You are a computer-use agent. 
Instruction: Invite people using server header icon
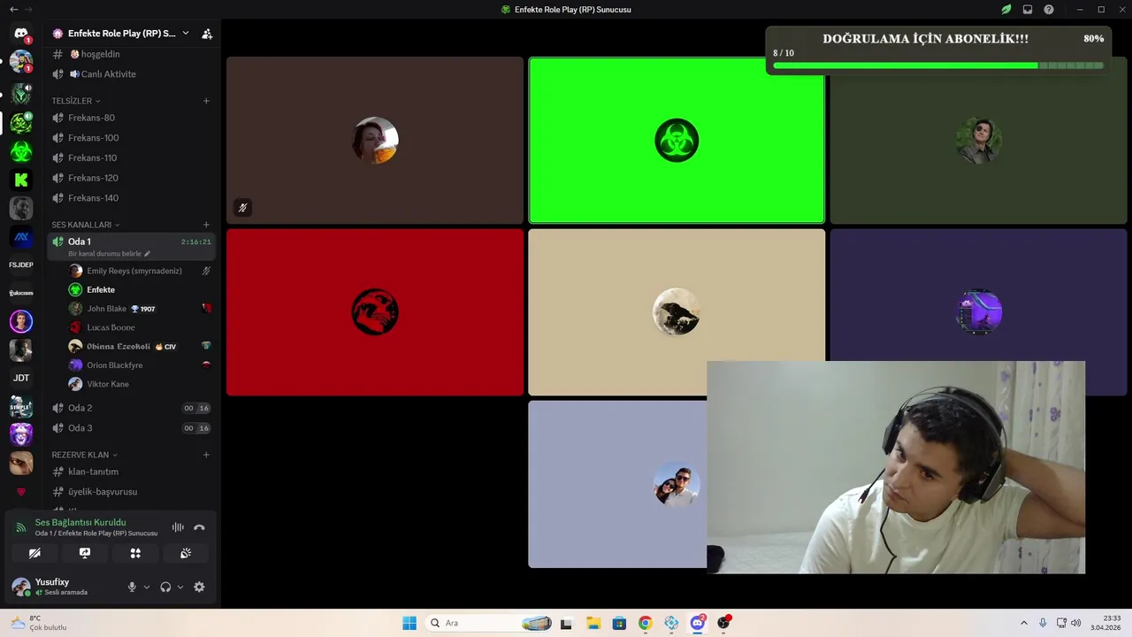207,34
